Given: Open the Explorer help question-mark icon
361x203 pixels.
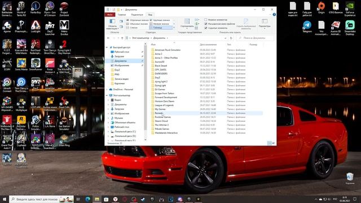Looking at the screenshot, I should pos(274,15).
